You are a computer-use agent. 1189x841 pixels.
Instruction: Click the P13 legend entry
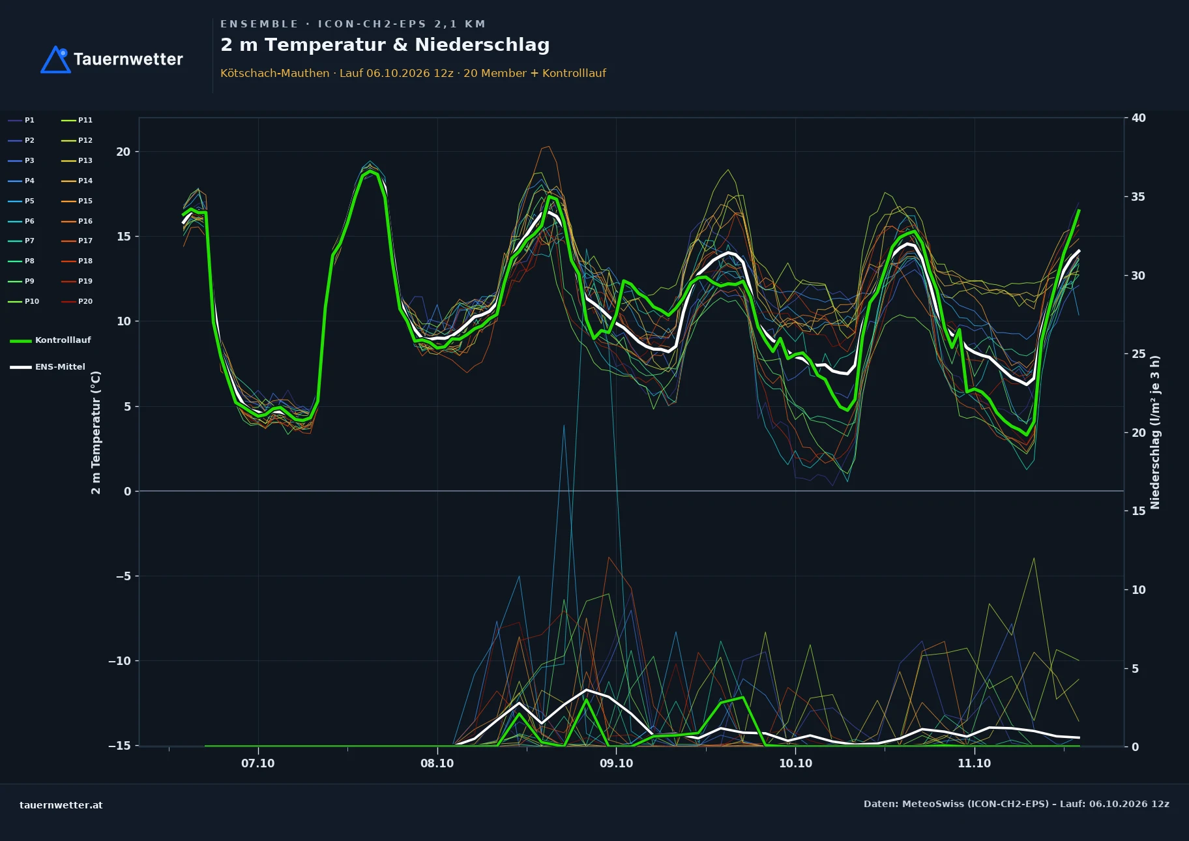tap(77, 160)
